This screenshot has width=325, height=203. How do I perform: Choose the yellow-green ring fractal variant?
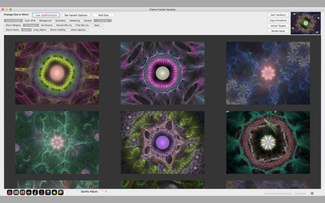[x=57, y=73]
